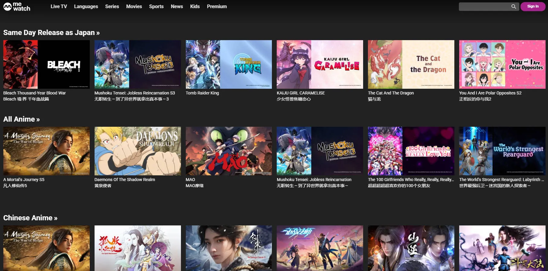
Task: Click the Chinese subtitle '猫与龙'
Action: pos(374,99)
